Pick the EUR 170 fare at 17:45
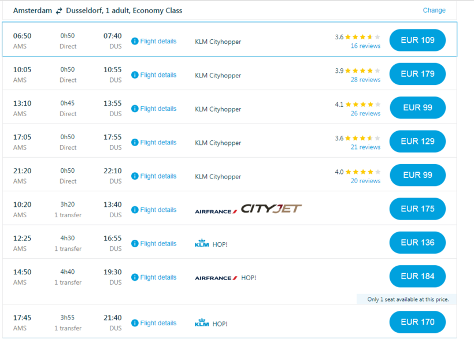 click(x=417, y=322)
